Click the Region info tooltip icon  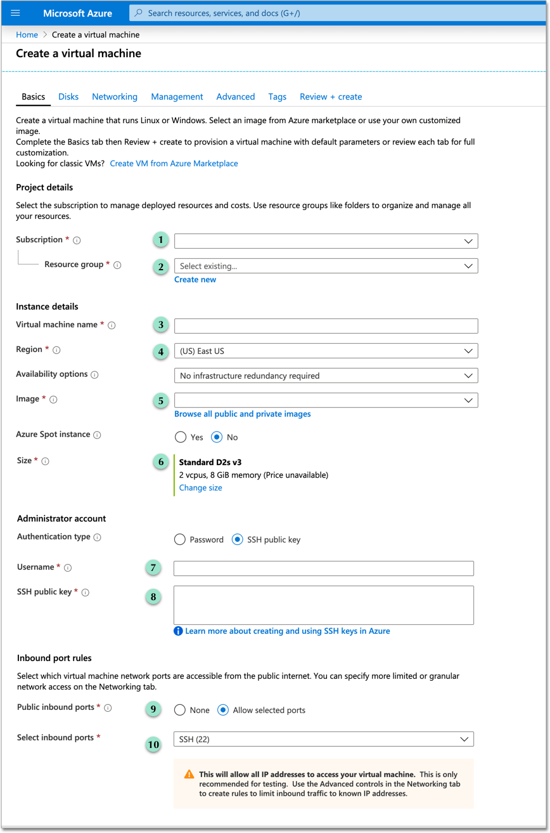pos(58,350)
